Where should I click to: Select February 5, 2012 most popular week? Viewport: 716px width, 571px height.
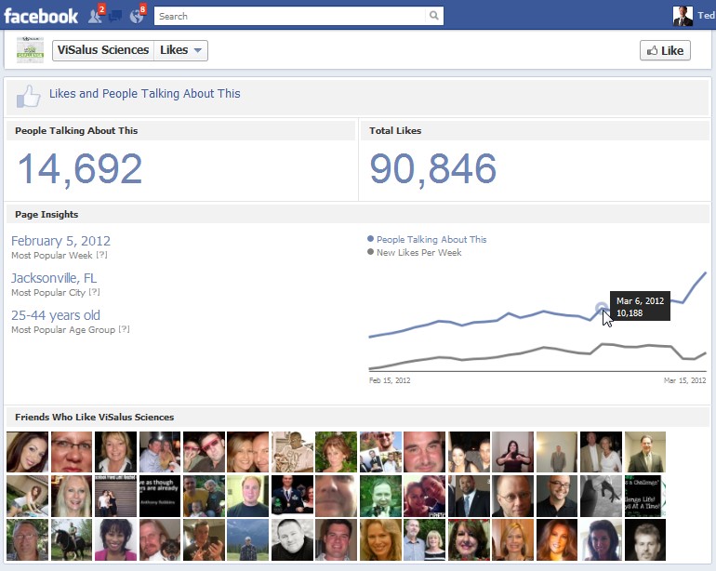point(60,241)
